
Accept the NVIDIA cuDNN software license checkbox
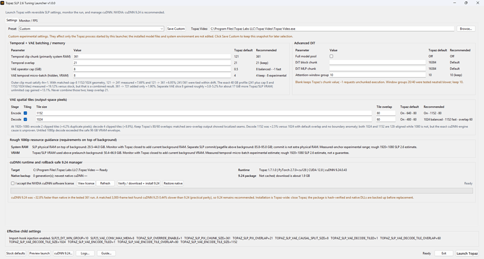coord(13,184)
